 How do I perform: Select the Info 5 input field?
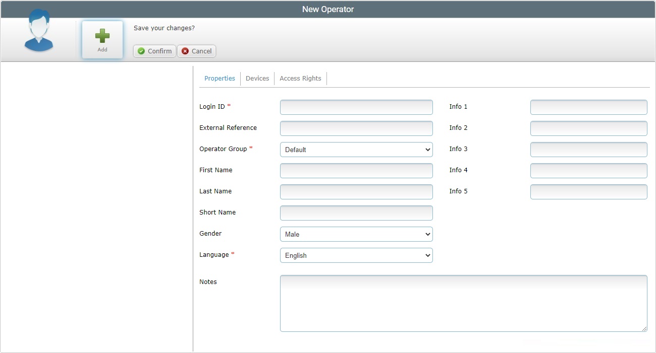coord(588,192)
